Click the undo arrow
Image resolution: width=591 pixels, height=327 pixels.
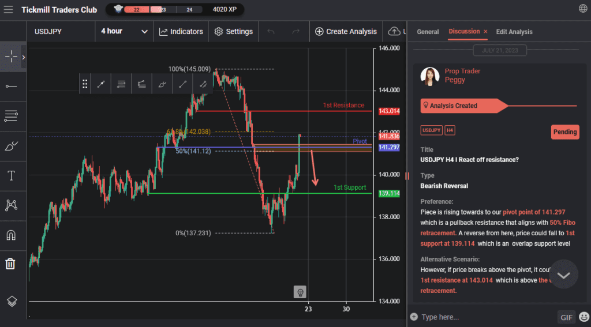point(271,32)
